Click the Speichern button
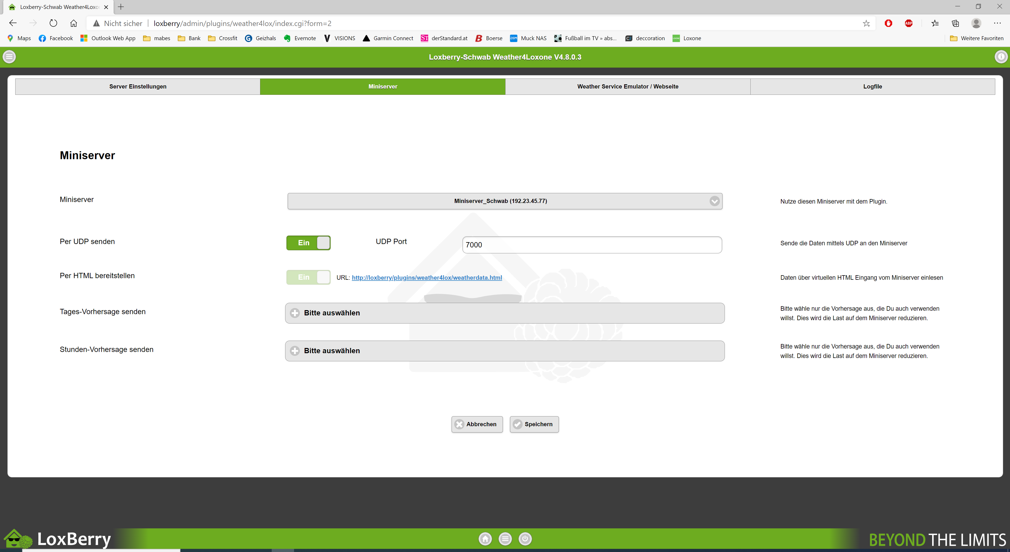The height and width of the screenshot is (552, 1010). (534, 424)
